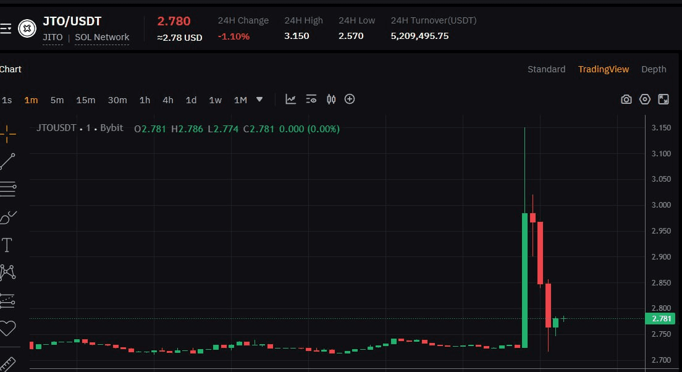Click the -1.10% change value
This screenshot has width=682, height=372.
point(234,36)
